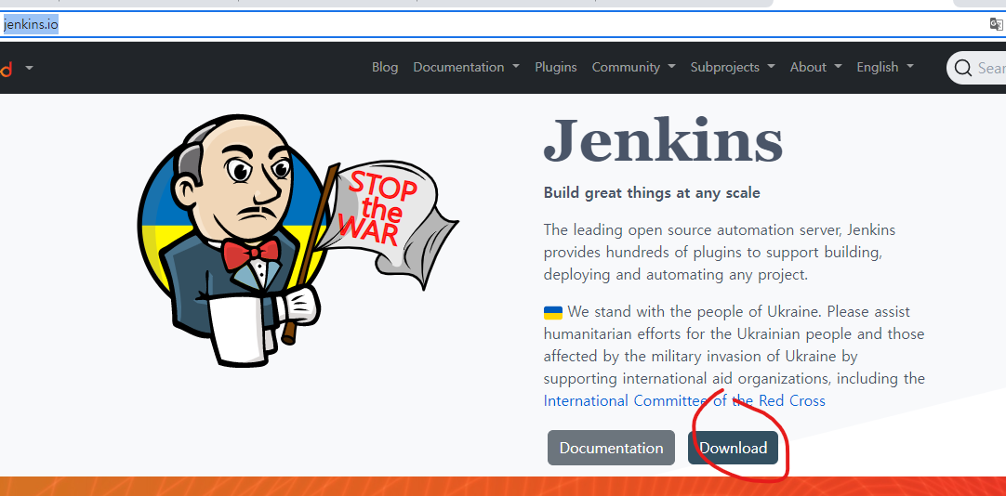Click the continuous delivery logo in navbar
Screen dimensions: 1006x496
pos(6,67)
